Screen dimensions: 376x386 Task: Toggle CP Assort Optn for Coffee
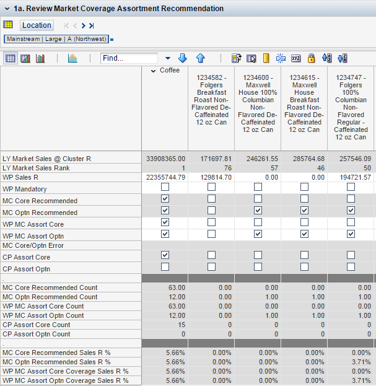(x=165, y=267)
